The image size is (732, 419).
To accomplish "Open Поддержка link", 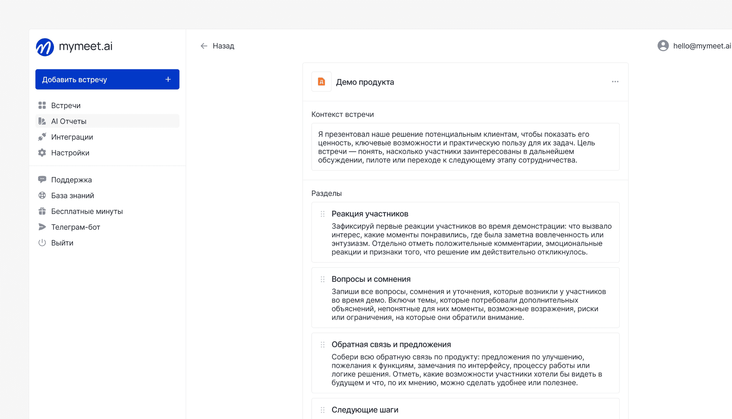I will tap(107, 180).
